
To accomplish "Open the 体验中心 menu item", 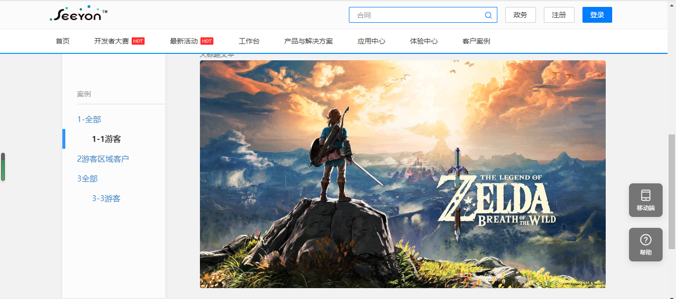I will point(424,41).
